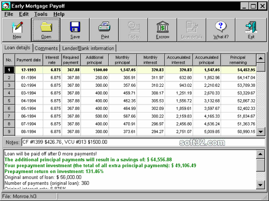This screenshot has width=269, height=201.
Task: Click the app house icon in the title bar
Action: 6,6
